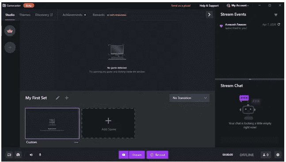
Task: Click the Send us a pizza link
Action: click(x=181, y=6)
